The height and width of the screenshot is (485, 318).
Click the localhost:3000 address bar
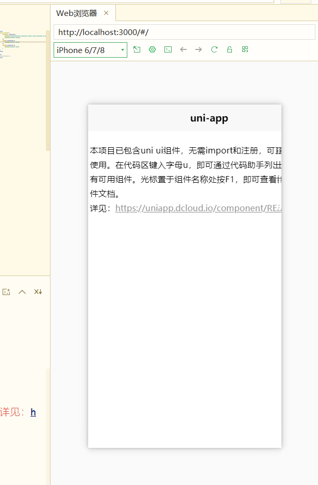(184, 32)
